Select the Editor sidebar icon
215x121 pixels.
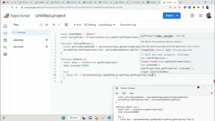(x=5, y=33)
